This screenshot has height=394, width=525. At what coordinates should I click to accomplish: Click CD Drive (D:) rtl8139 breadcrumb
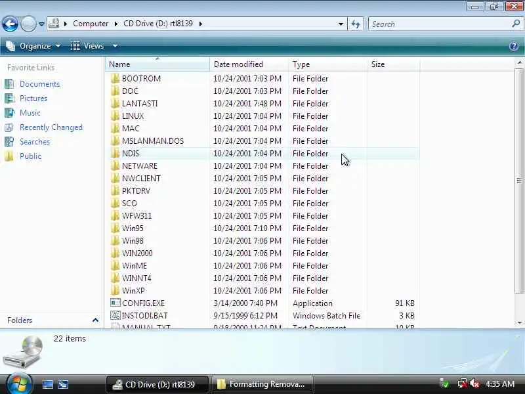coord(158,24)
